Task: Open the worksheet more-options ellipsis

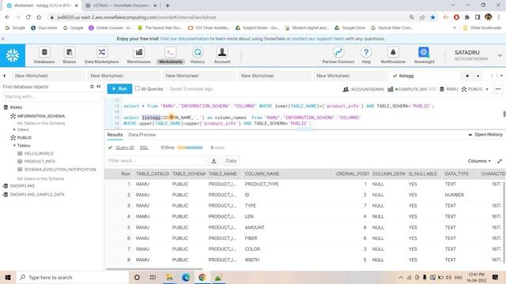Action: (x=498, y=89)
